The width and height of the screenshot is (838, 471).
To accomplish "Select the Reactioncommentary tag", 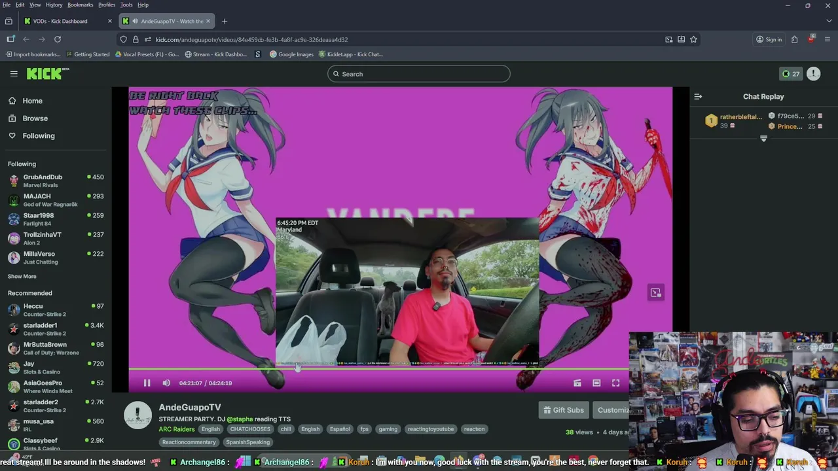I will [x=189, y=442].
